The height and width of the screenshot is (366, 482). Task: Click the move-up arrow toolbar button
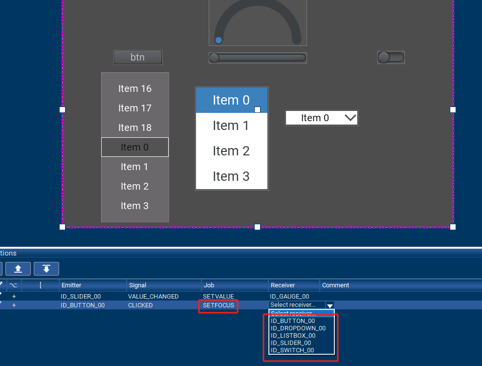(18, 269)
